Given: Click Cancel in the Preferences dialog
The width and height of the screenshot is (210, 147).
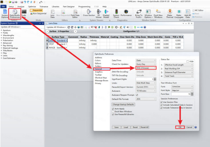Looking at the screenshot, I should pyautogui.click(x=189, y=127).
